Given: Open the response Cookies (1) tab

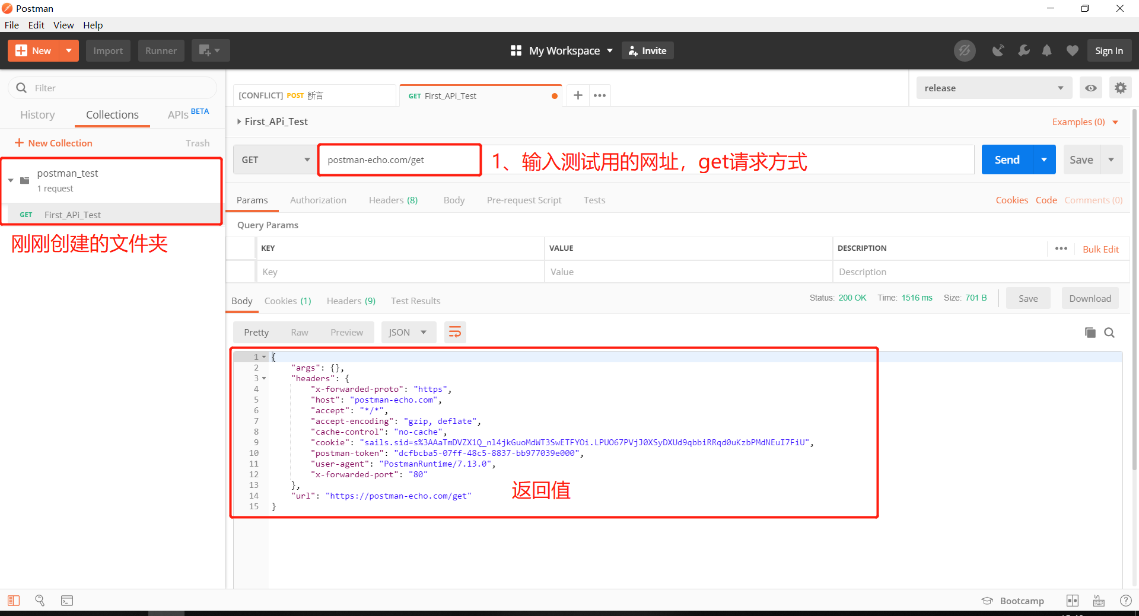Looking at the screenshot, I should click(x=288, y=301).
